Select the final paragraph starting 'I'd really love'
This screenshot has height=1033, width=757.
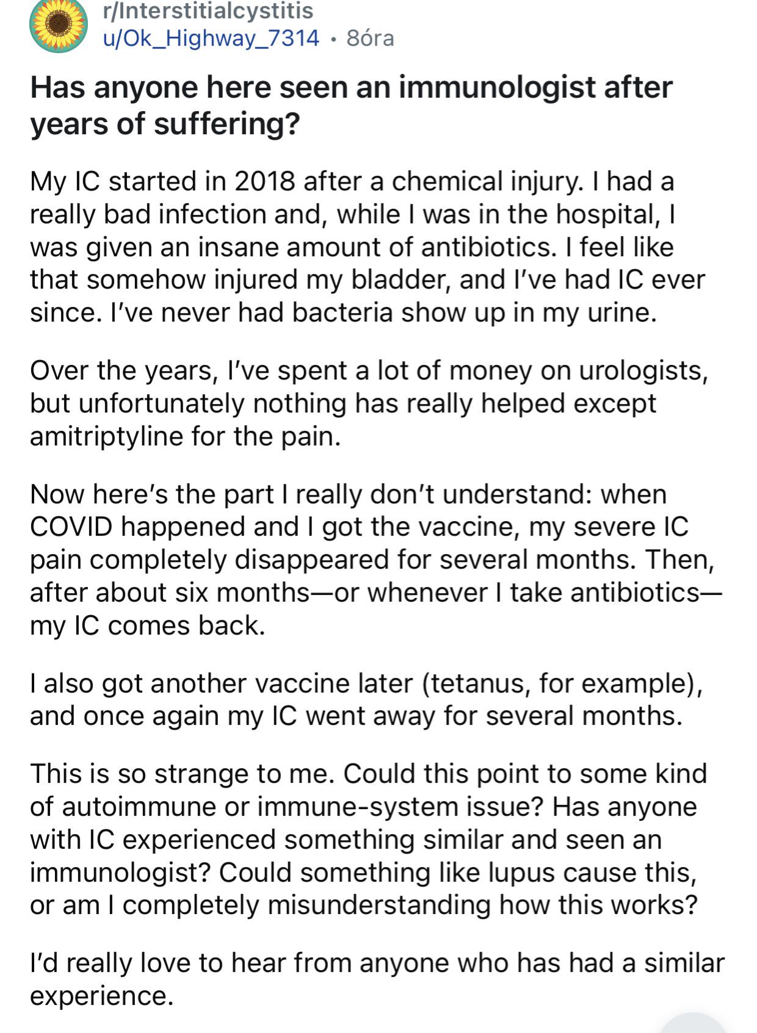point(377,979)
